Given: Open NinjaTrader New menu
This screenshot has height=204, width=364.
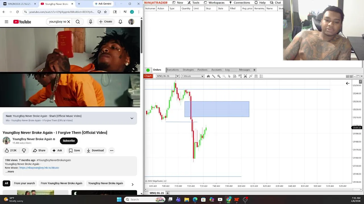Looking at the screenshot, I should [x=177, y=3].
